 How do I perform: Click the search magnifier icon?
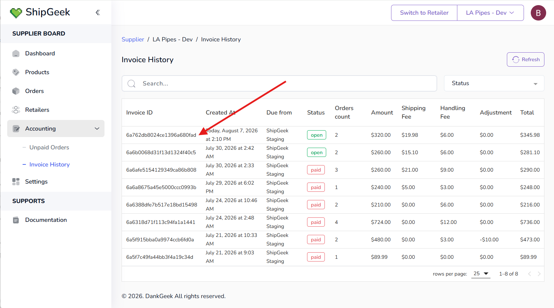pyautogui.click(x=131, y=84)
